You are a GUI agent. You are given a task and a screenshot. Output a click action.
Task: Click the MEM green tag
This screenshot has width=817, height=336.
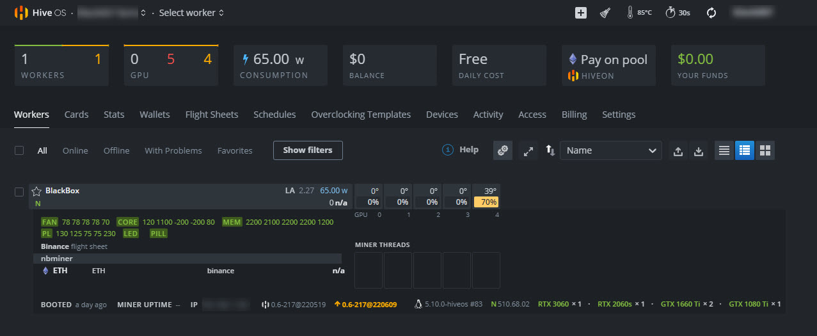(232, 222)
